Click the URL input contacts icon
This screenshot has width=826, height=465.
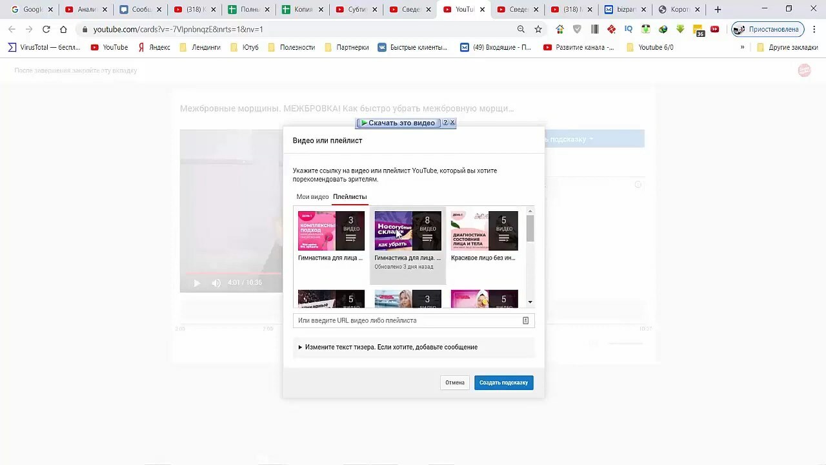tap(525, 320)
